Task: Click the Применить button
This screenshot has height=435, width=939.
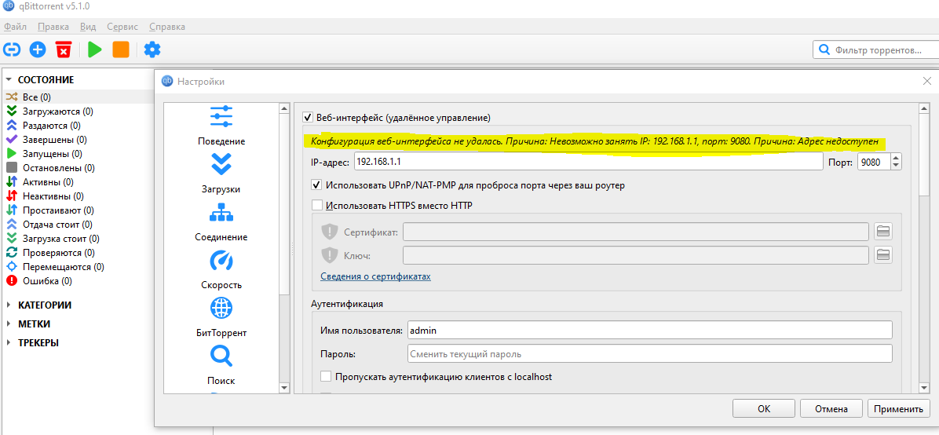Action: [x=898, y=408]
